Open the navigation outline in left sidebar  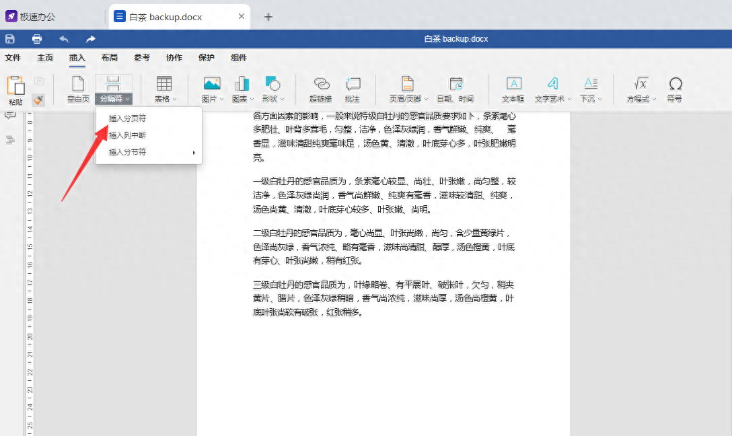coord(10,139)
